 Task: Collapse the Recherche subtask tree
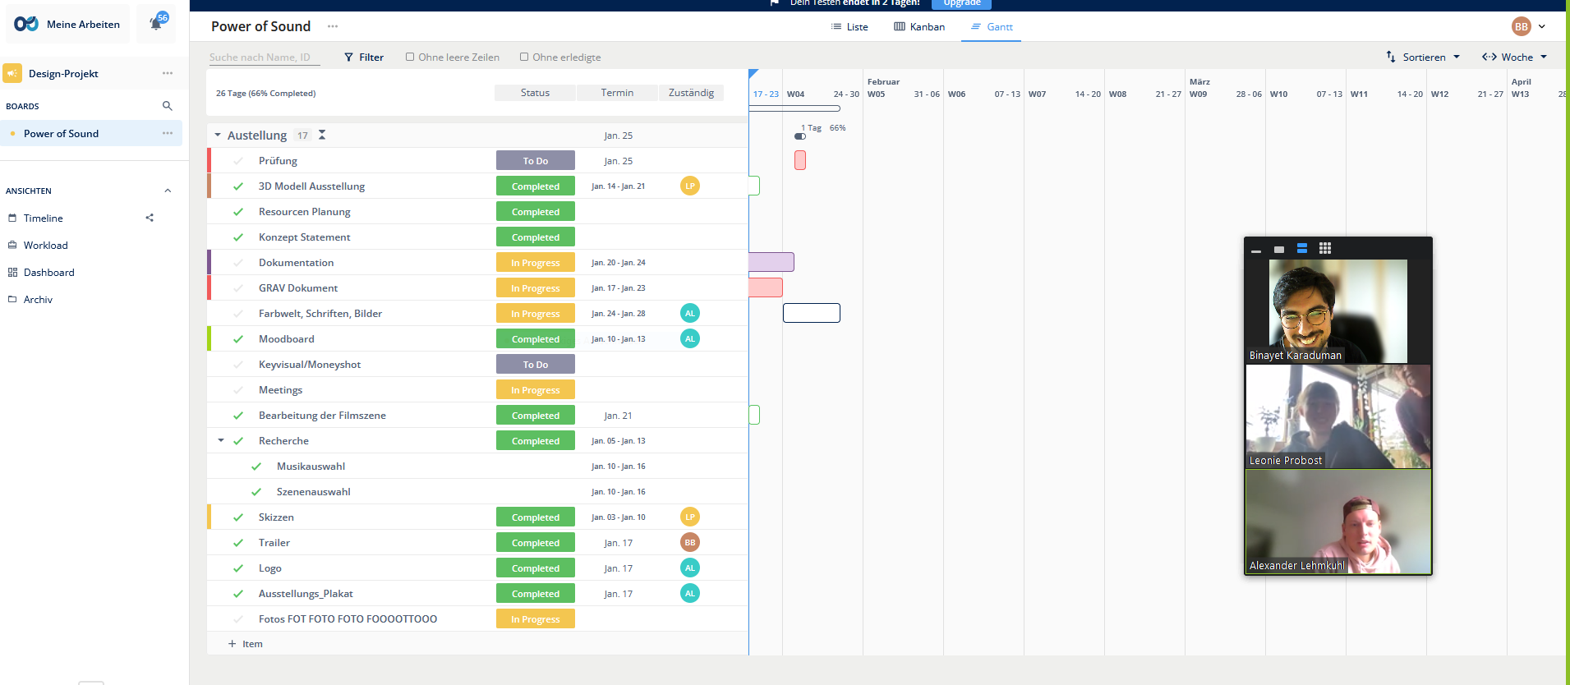pos(221,440)
